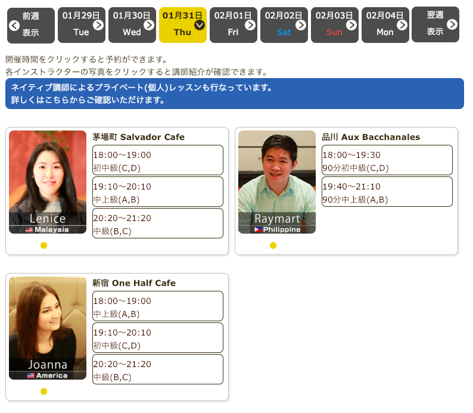Switch to the 02月01日 Fri tab
This screenshot has width=473, height=413.
click(233, 25)
